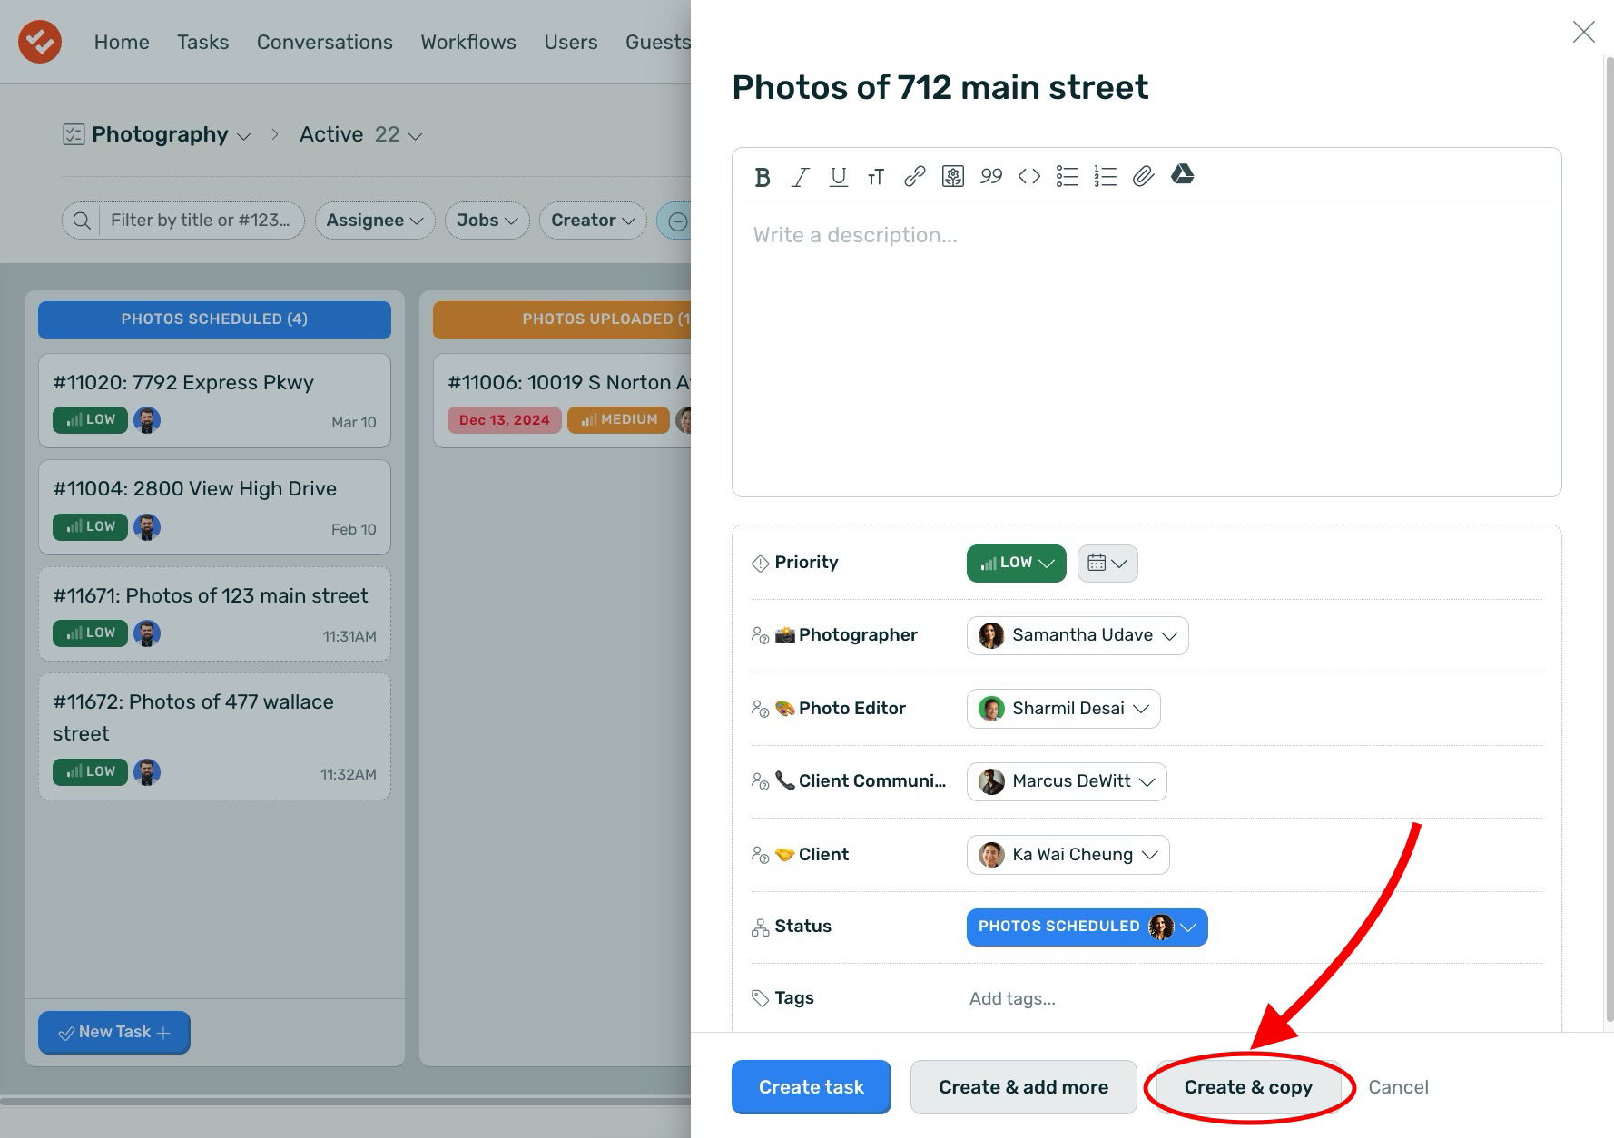Click into Write a description text area
This screenshot has height=1138, width=1614.
[x=1147, y=348]
